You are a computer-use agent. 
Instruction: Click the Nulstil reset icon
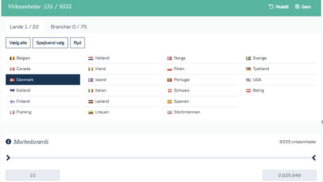(271, 7)
